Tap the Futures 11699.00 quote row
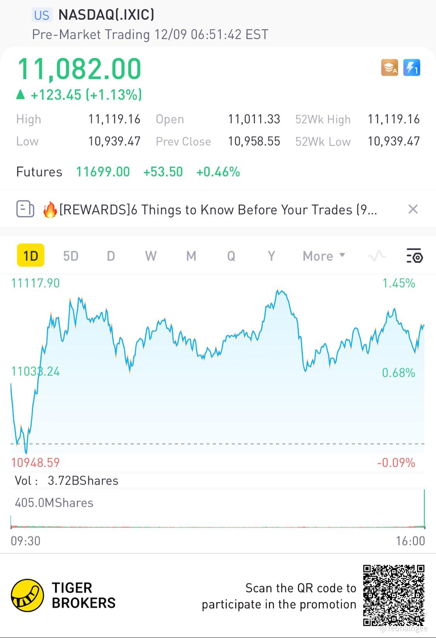 pos(128,172)
